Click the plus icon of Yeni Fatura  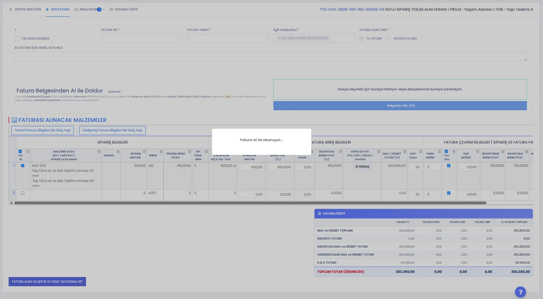click(x=47, y=10)
